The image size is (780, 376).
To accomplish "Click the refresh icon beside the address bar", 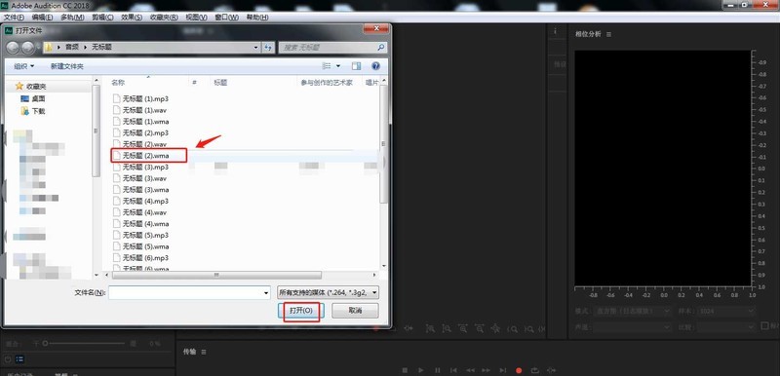I will tap(269, 48).
